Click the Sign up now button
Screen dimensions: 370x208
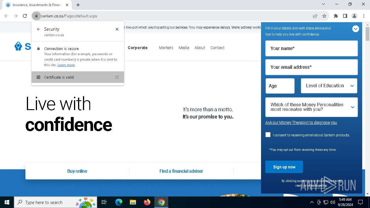click(284, 167)
